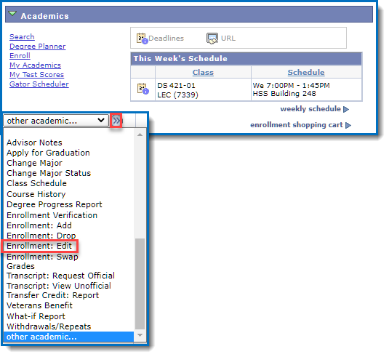Pick Class Schedule from the dropdown list
Viewport: 389px width, 357px height.
pos(36,183)
